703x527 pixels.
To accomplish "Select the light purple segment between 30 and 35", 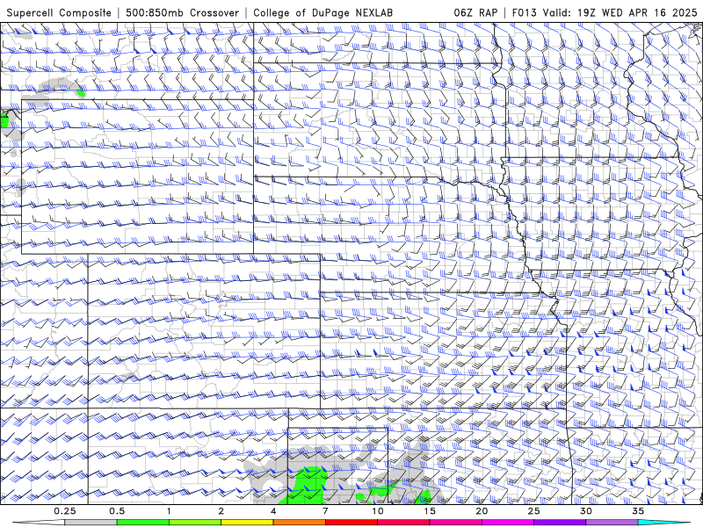I will tap(612, 523).
